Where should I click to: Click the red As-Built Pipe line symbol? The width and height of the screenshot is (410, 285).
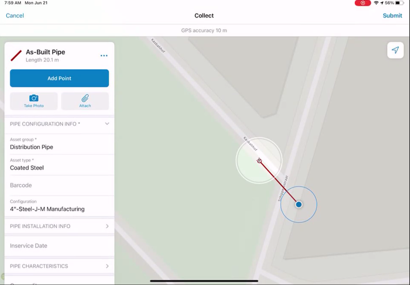click(x=16, y=56)
